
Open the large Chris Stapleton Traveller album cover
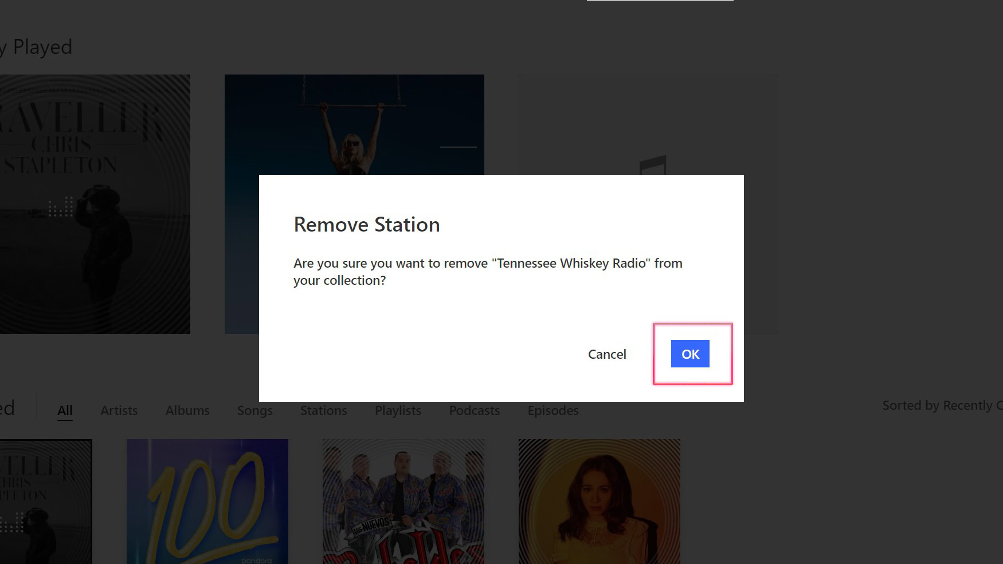tap(95, 204)
